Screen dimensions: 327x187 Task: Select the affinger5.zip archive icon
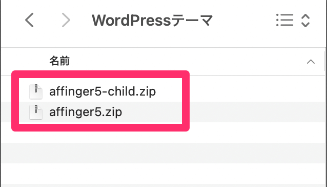click(36, 112)
